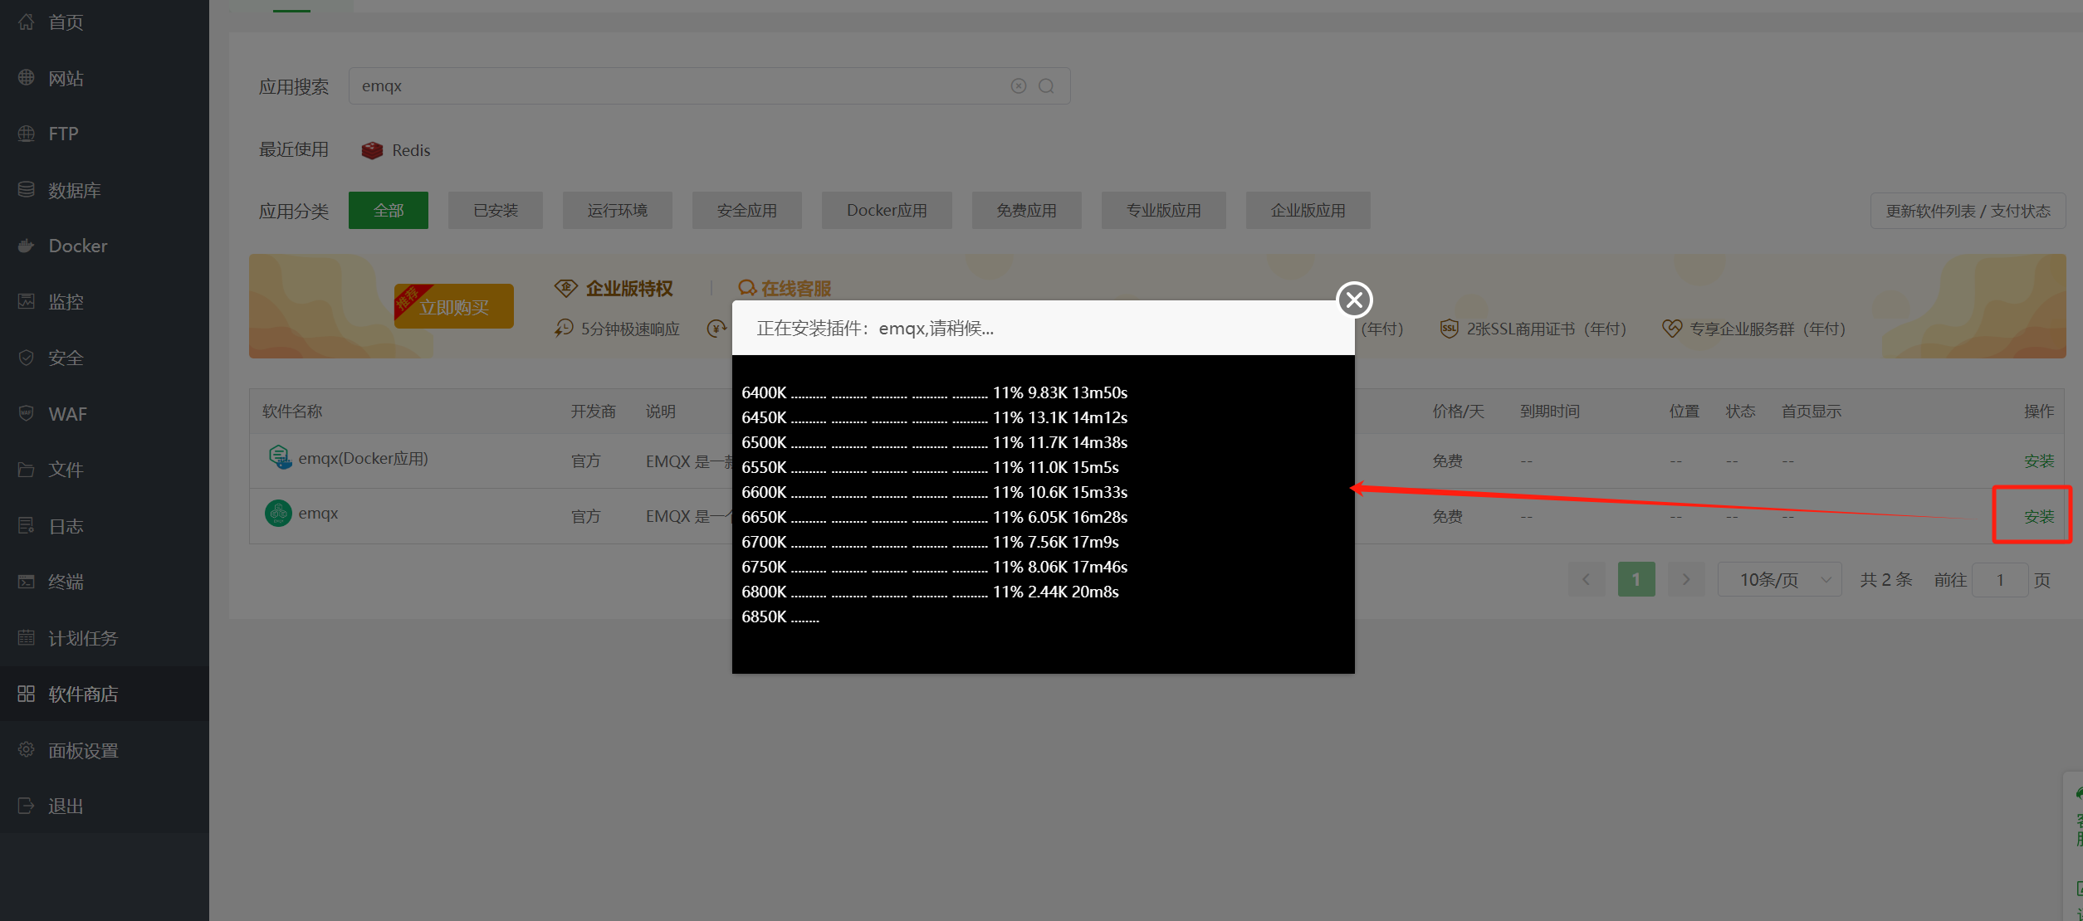The height and width of the screenshot is (921, 2083).
Task: Click the 安全 shield icon
Action: [x=26, y=358]
